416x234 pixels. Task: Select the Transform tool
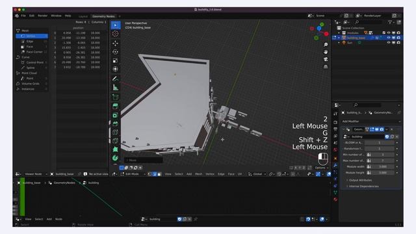pos(116,69)
